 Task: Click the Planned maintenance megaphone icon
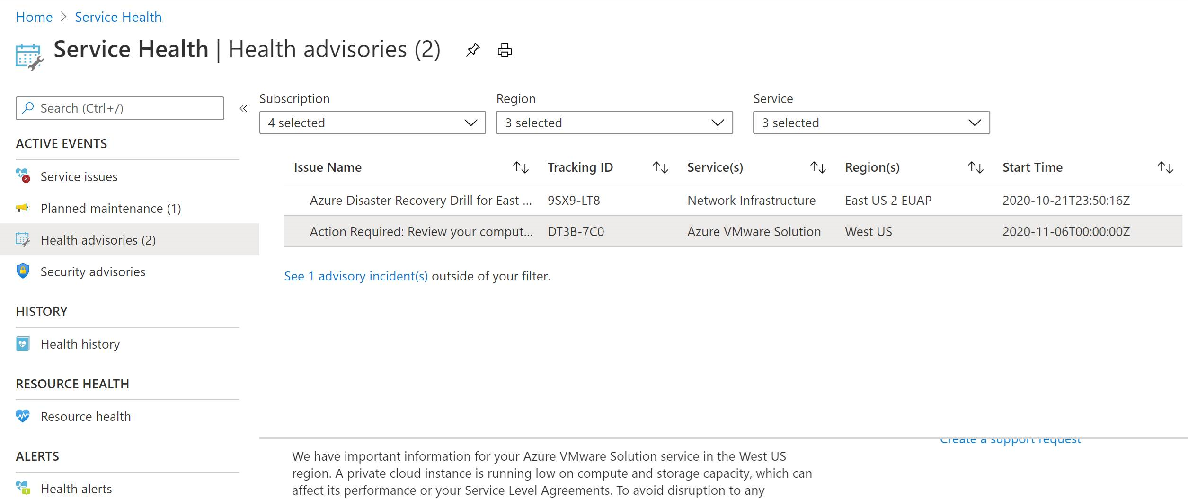(22, 208)
